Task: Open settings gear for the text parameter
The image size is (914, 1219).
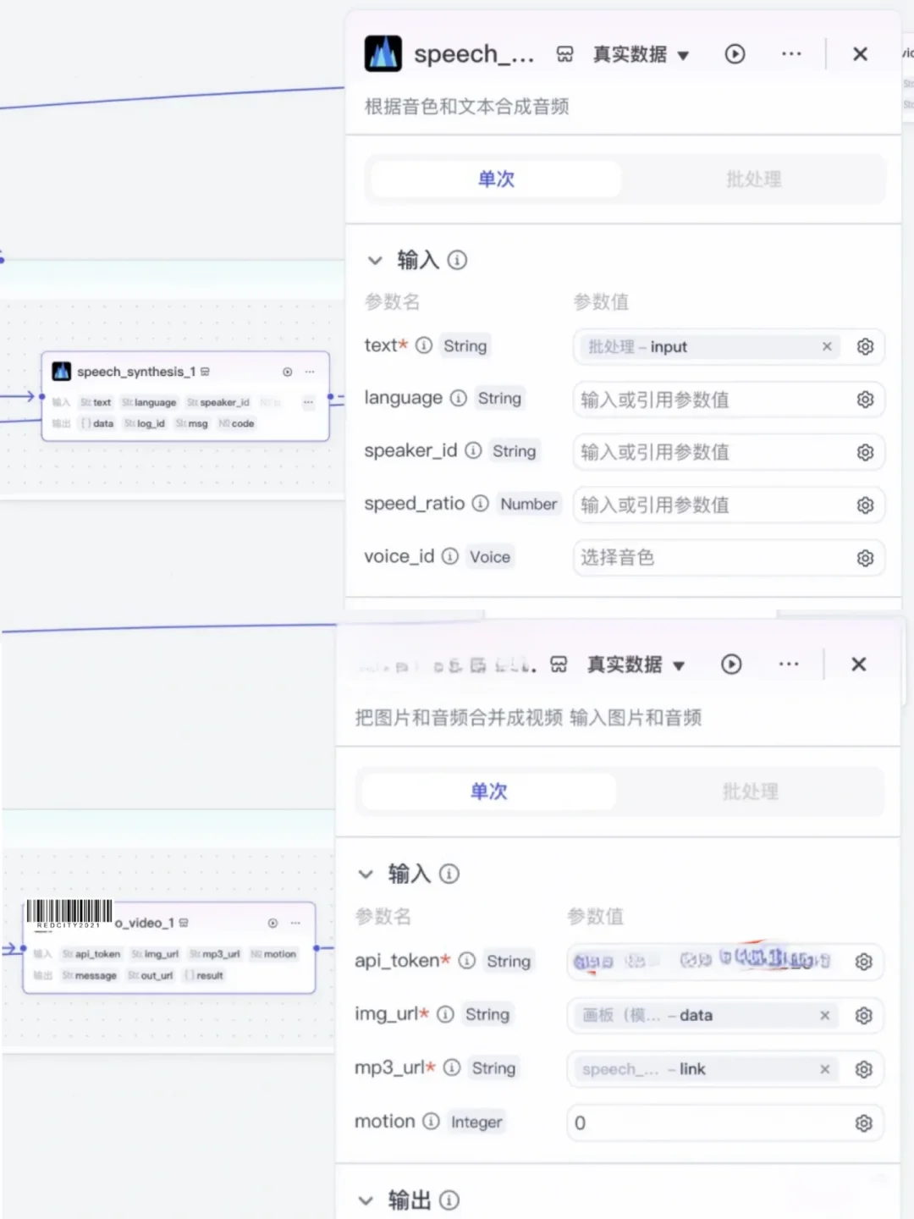Action: (865, 346)
